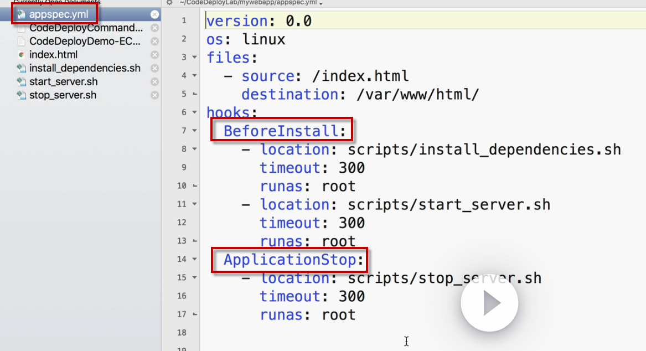Open index.html in the document list
Viewport: 646px width, 351px height.
(x=53, y=55)
